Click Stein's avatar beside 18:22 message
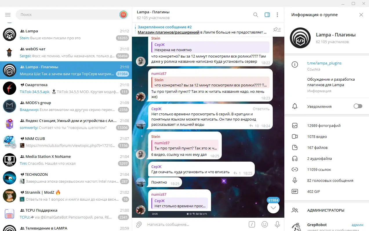The height and width of the screenshot is (231, 369). click(x=141, y=61)
